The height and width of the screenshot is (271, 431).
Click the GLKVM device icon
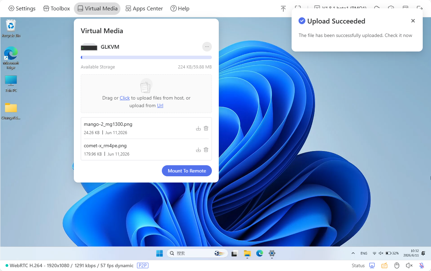pos(89,47)
